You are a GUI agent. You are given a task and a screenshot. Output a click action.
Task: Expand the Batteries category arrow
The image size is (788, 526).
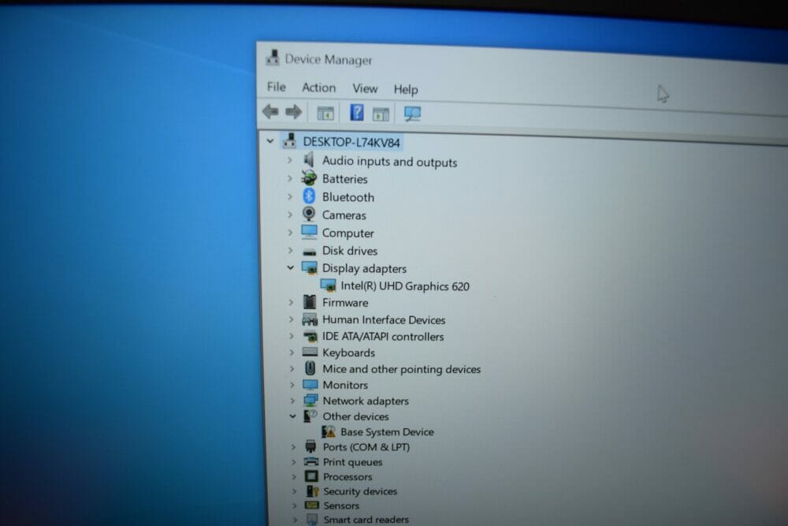point(289,178)
